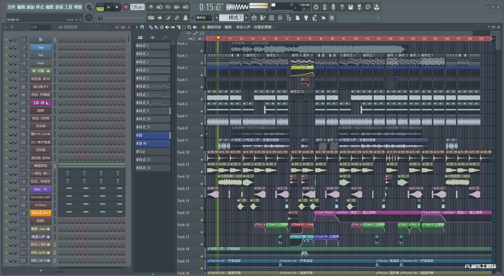Save project with the floppy disk icon

pyautogui.click(x=351, y=7)
